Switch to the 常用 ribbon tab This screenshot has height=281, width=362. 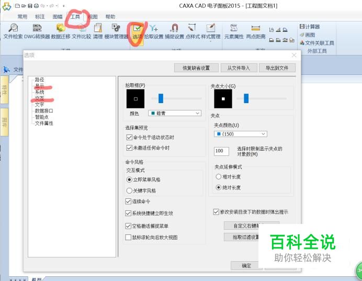coord(22,17)
